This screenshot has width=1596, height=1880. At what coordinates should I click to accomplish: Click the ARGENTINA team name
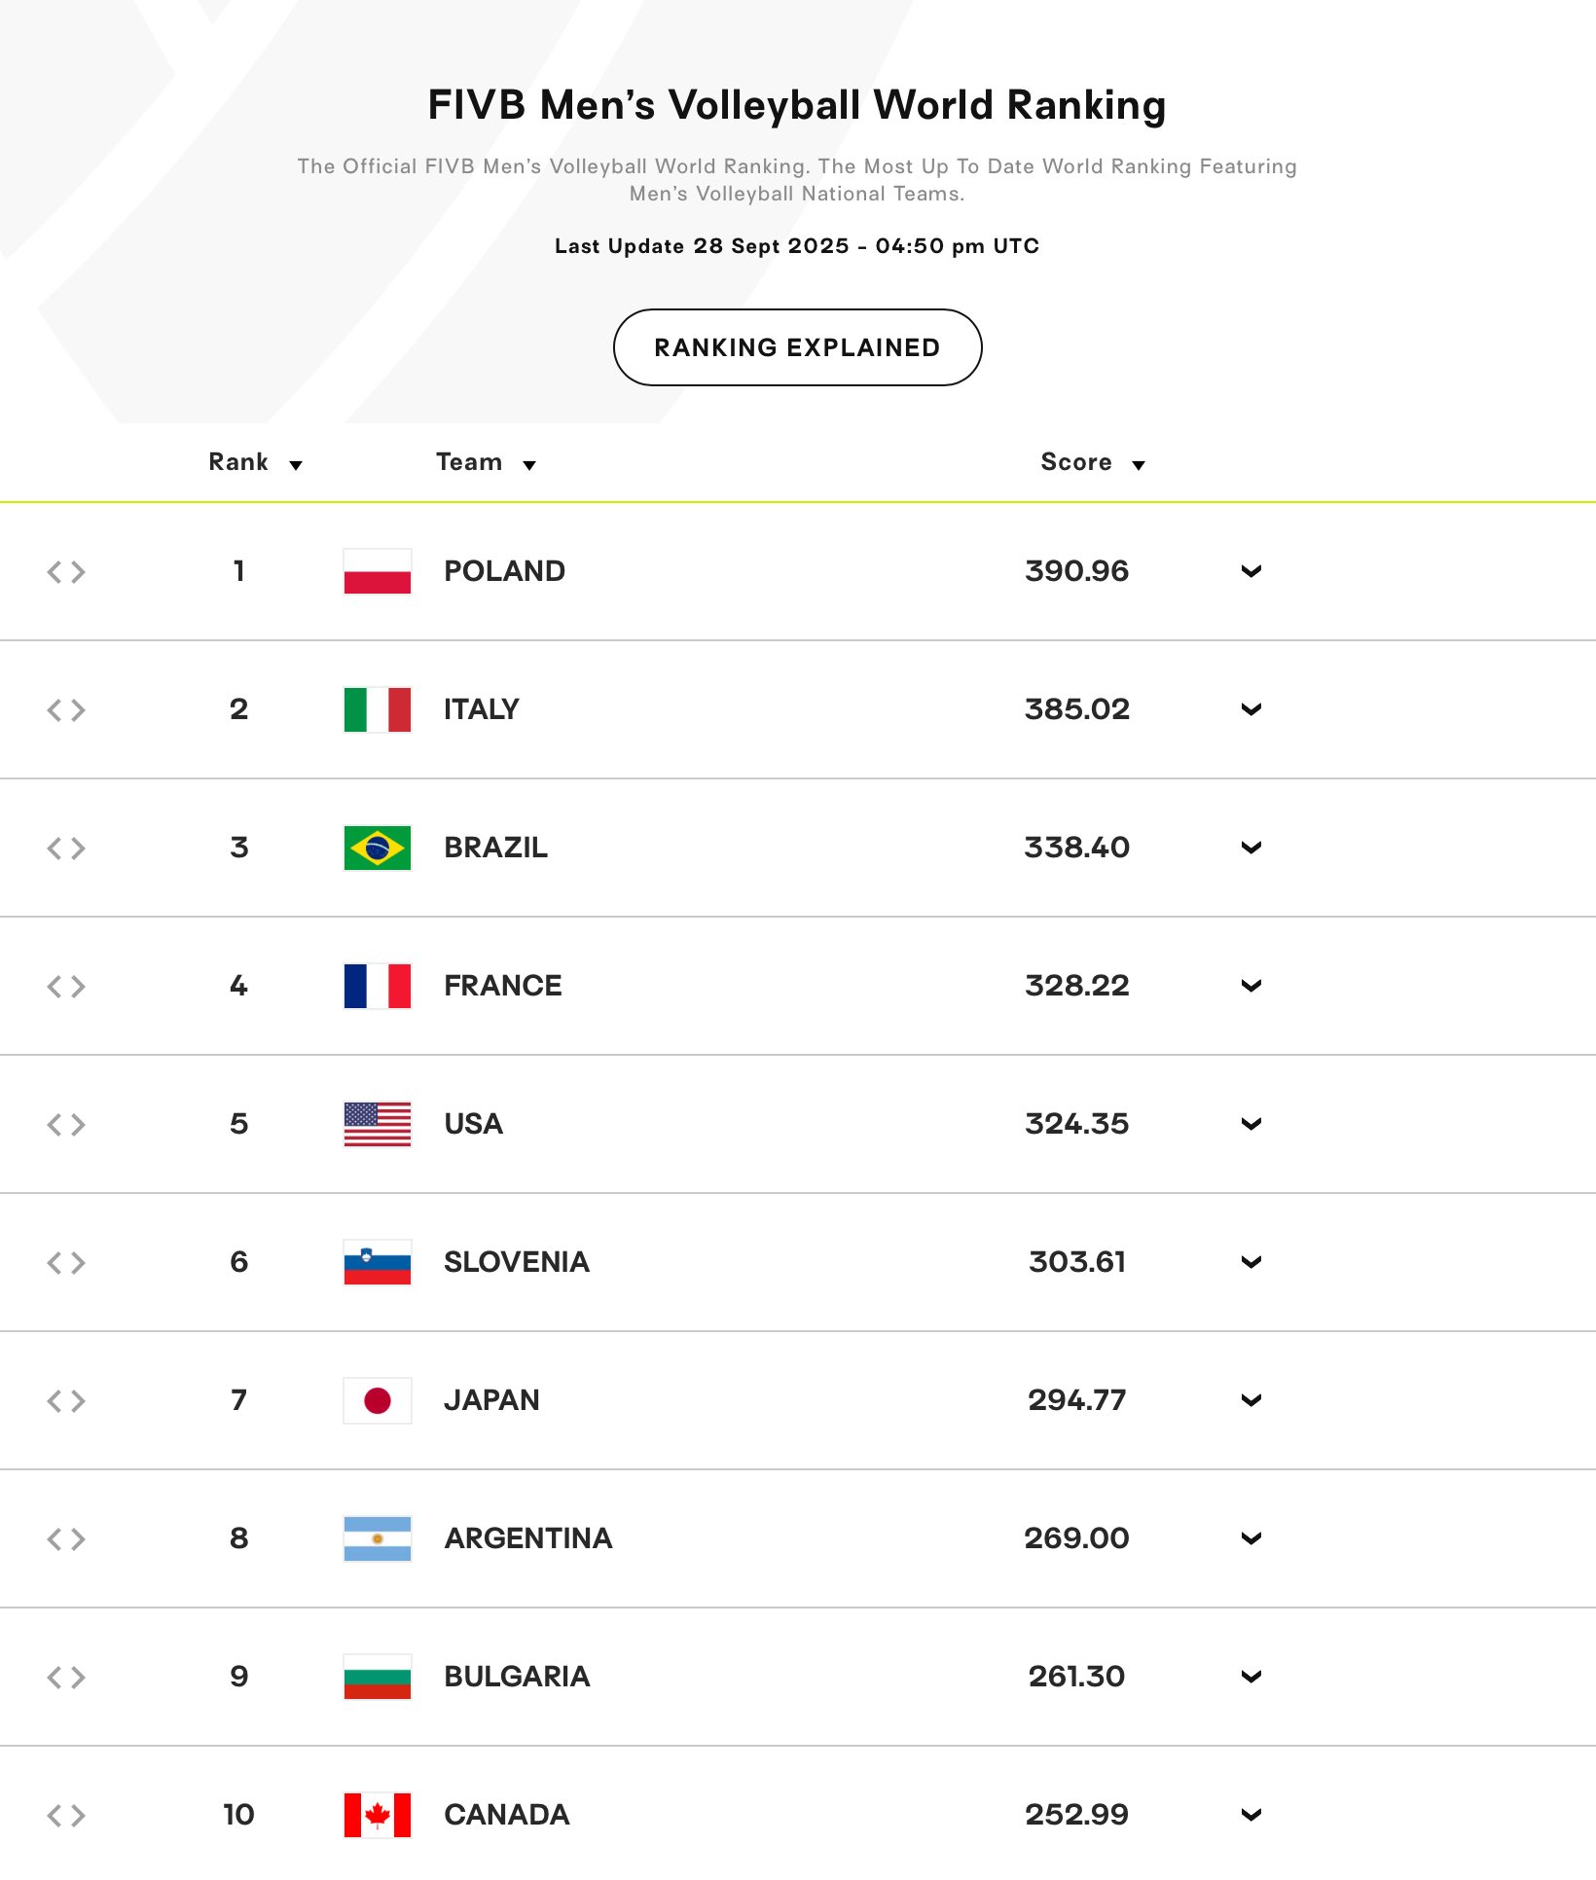[527, 1538]
